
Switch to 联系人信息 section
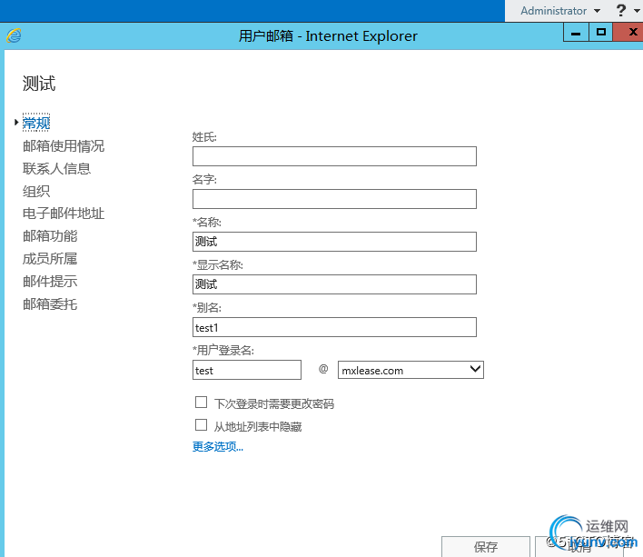[x=56, y=169]
